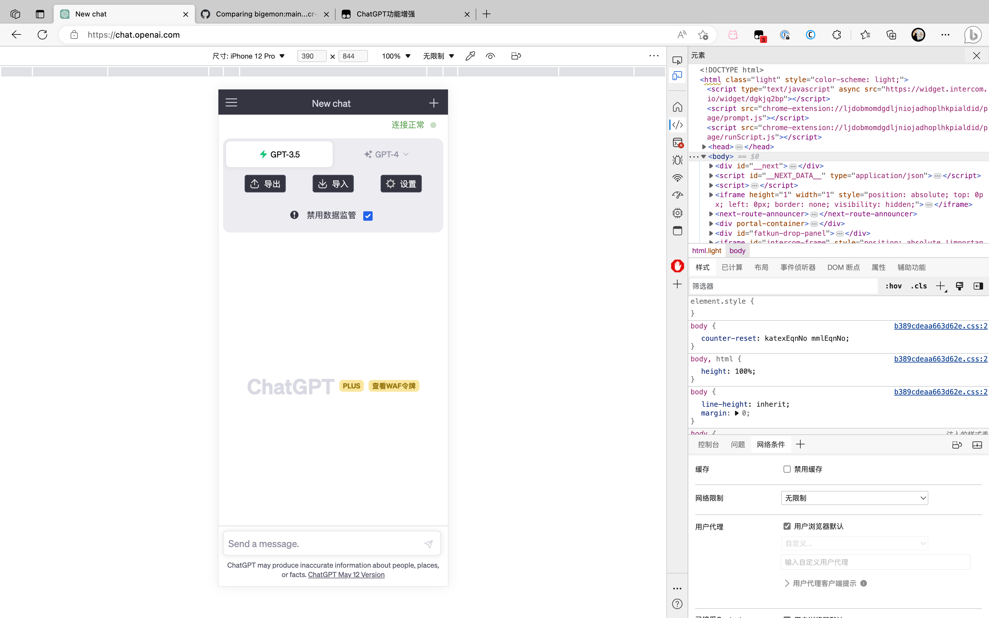The width and height of the screenshot is (989, 618).
Task: Open the Bing sidebar icon
Action: point(973,35)
